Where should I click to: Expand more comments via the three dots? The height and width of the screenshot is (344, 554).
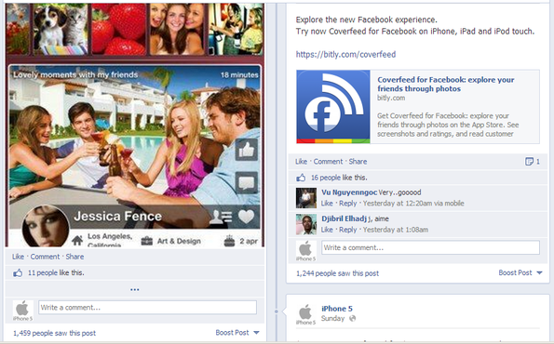135,290
